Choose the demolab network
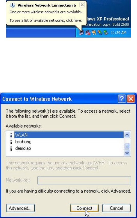Image resolution: width=137 pixels, height=218 pixels. click(x=23, y=148)
